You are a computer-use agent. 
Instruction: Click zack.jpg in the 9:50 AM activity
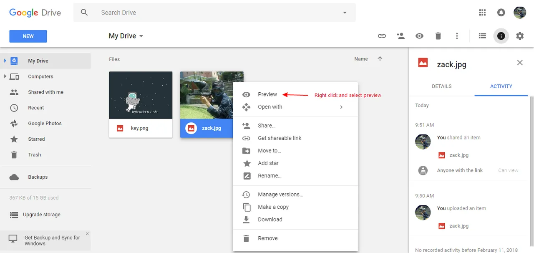(459, 226)
